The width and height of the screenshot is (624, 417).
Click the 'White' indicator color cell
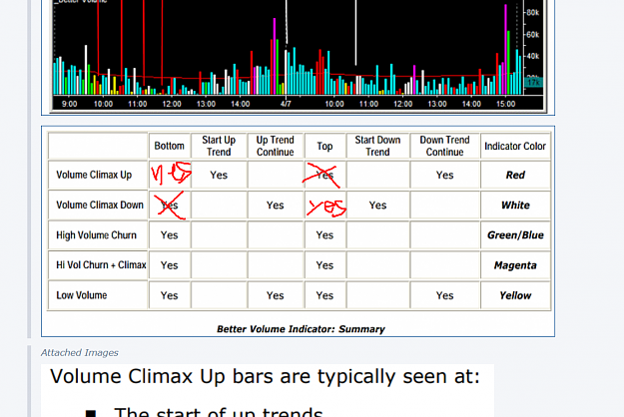coord(515,206)
